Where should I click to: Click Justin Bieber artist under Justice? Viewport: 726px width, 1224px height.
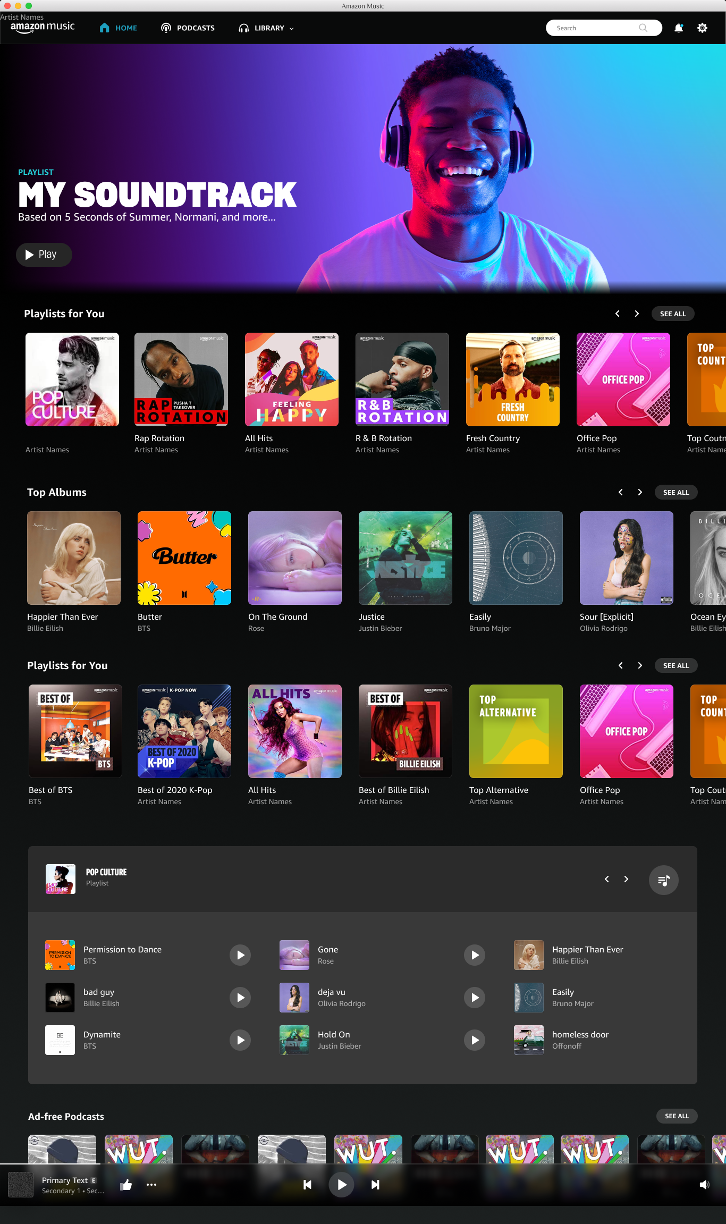[x=381, y=628]
